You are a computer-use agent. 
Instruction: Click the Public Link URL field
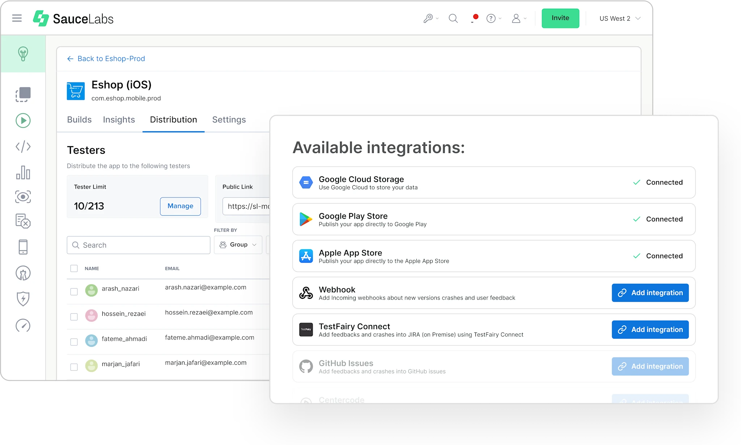(246, 206)
